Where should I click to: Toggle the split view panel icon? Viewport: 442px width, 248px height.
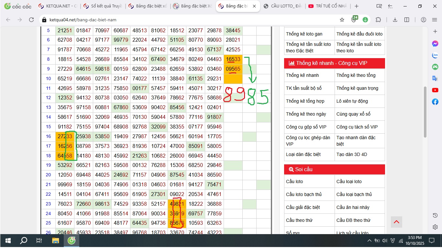(407, 20)
